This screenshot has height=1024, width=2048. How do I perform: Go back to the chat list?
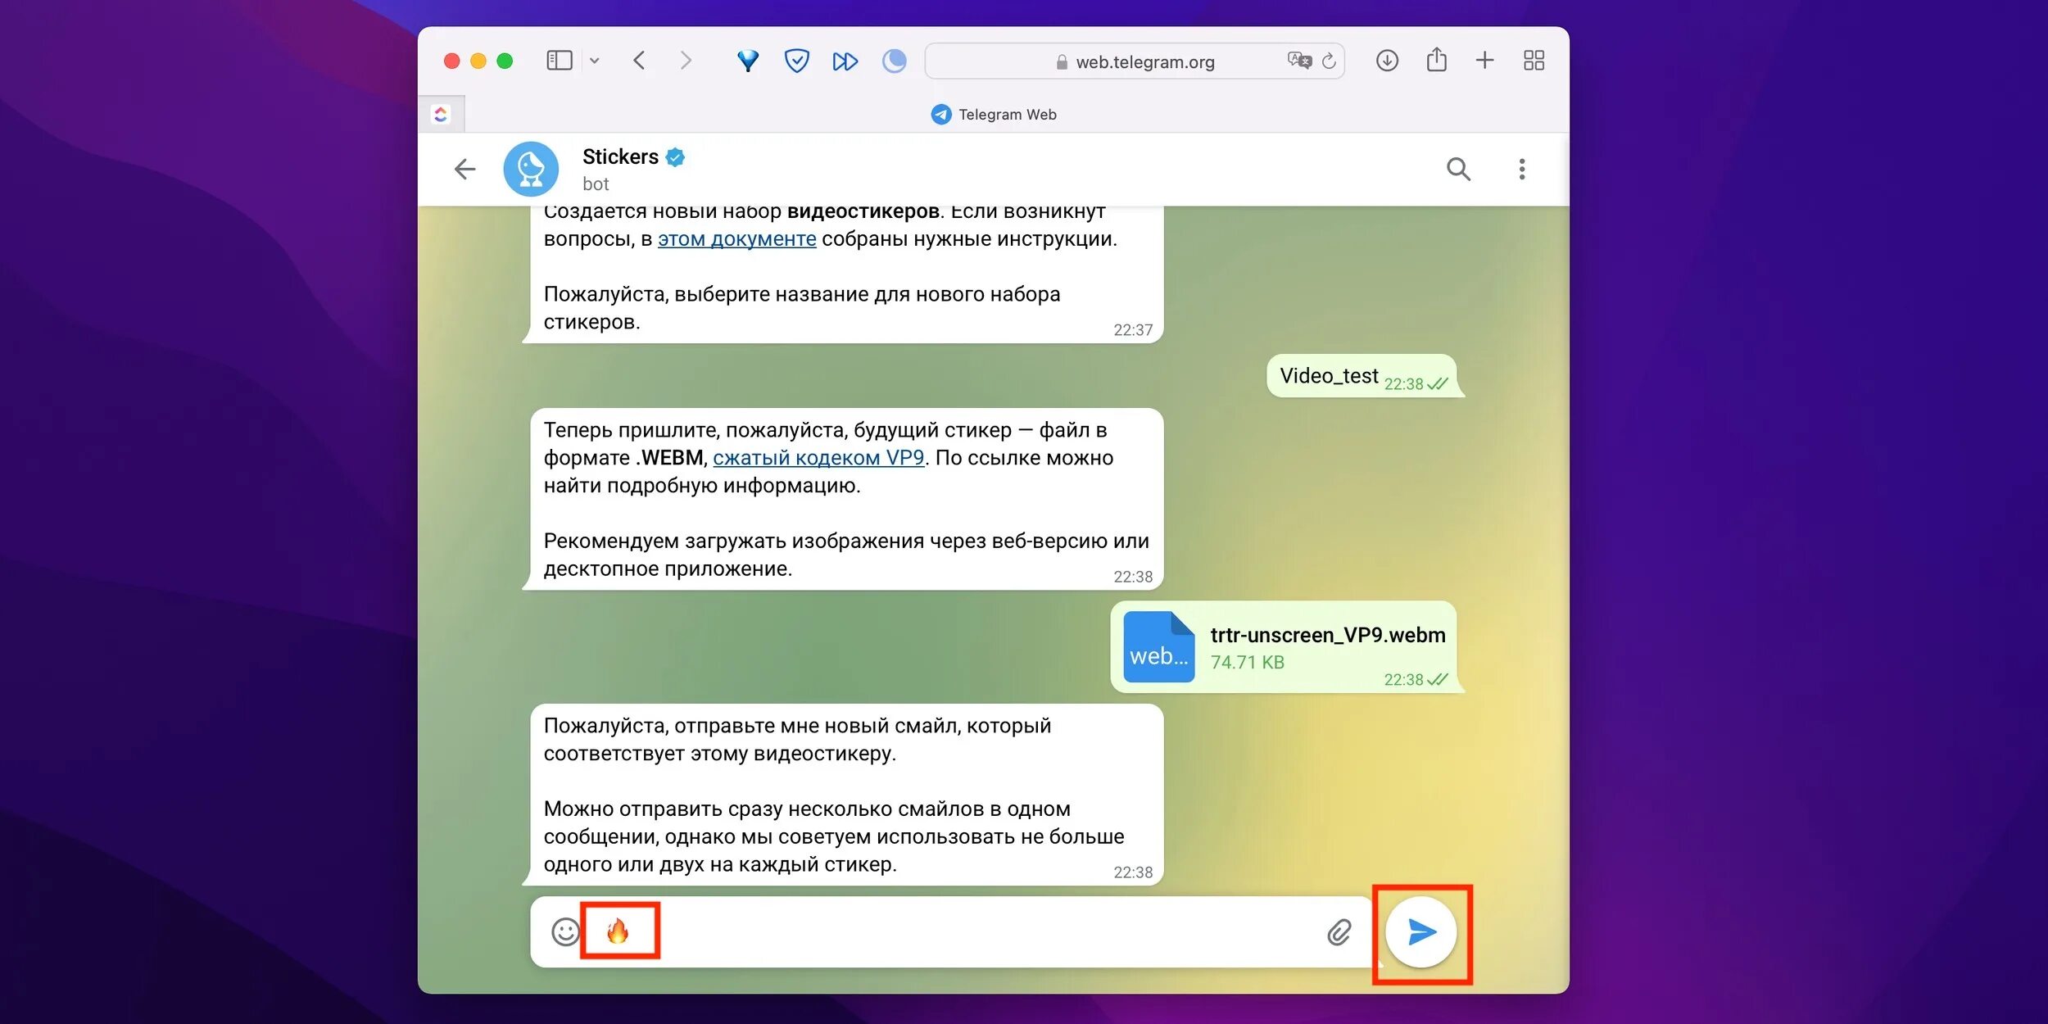464,170
